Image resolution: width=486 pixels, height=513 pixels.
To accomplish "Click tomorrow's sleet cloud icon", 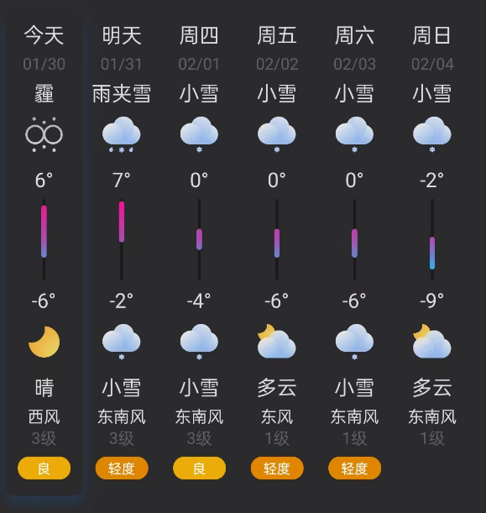I will click(122, 134).
